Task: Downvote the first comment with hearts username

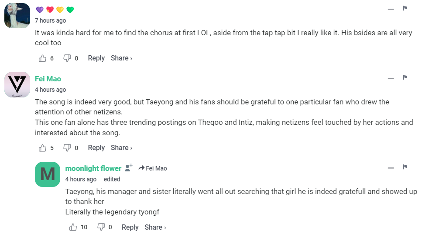Action: point(67,58)
